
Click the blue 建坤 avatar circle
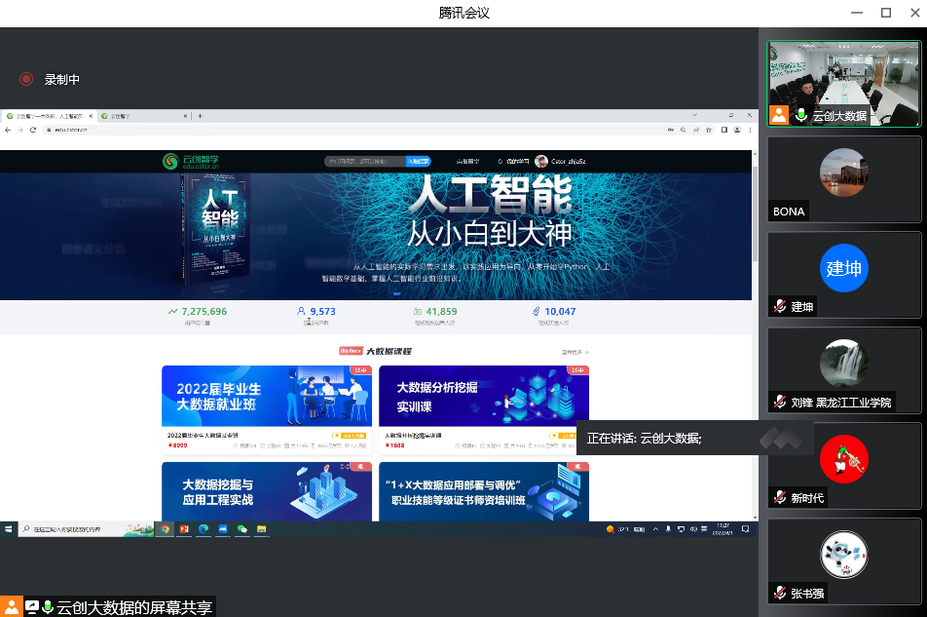(x=843, y=268)
